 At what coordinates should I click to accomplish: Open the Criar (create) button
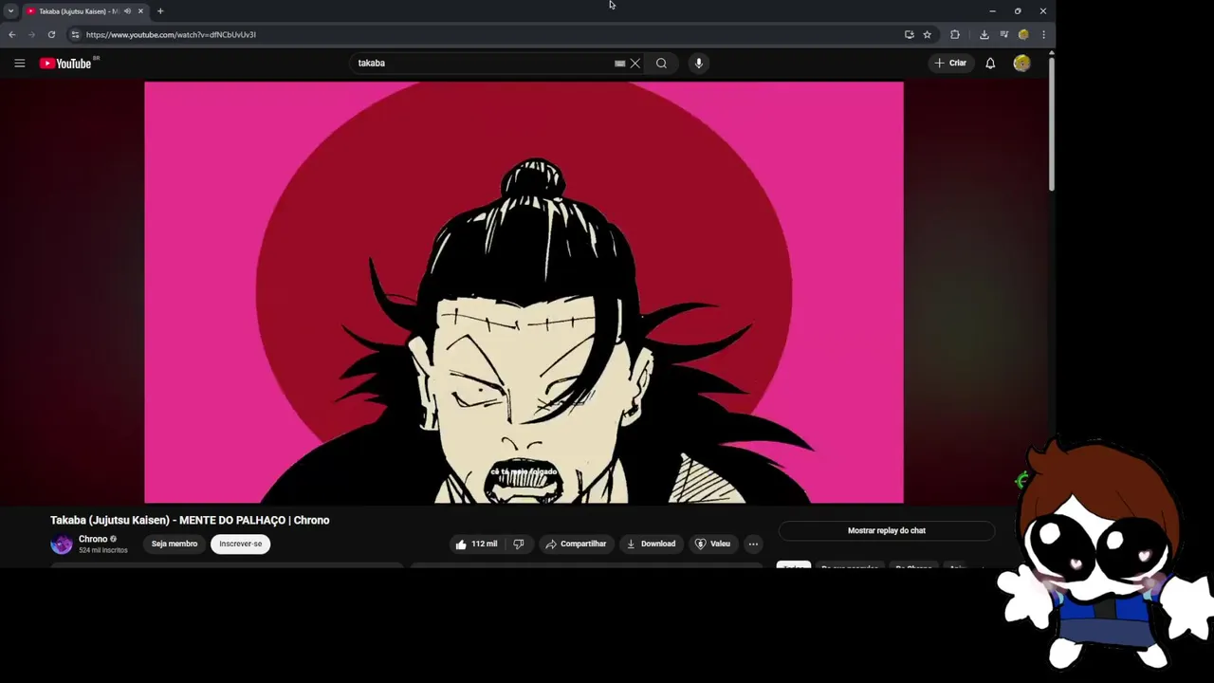pyautogui.click(x=949, y=64)
